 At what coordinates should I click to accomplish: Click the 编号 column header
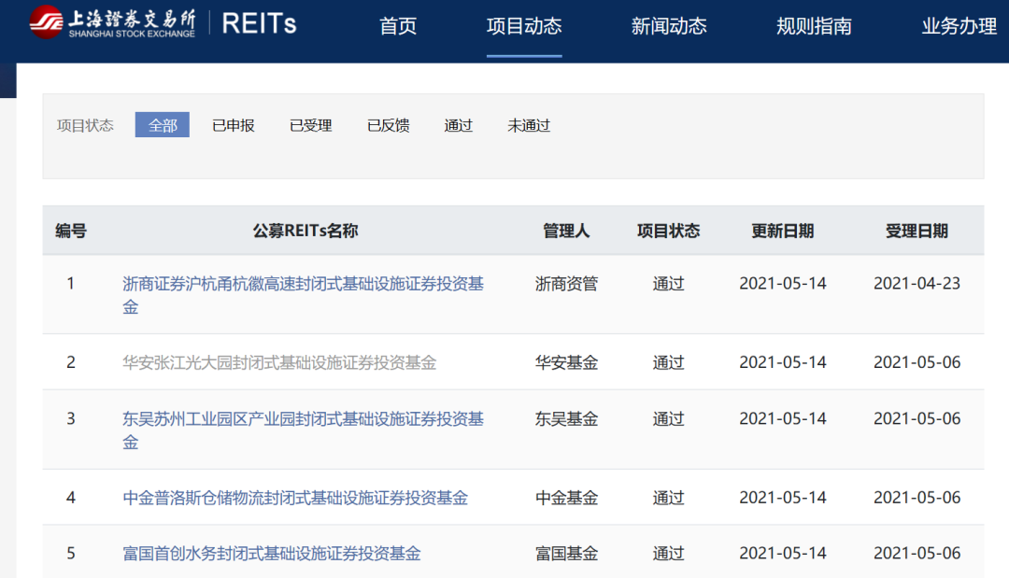tap(71, 231)
